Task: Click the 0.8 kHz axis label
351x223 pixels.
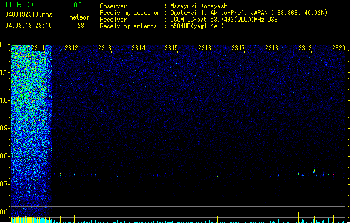Action: click(x=5, y=156)
